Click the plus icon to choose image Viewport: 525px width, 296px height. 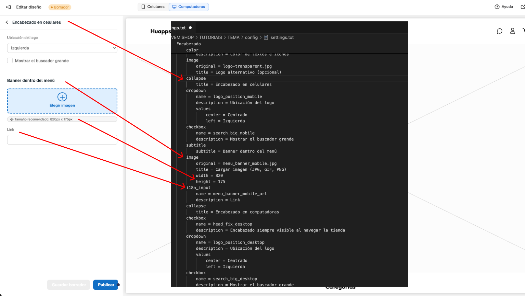[62, 97]
